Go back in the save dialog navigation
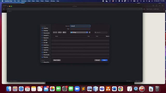 point(54,32)
